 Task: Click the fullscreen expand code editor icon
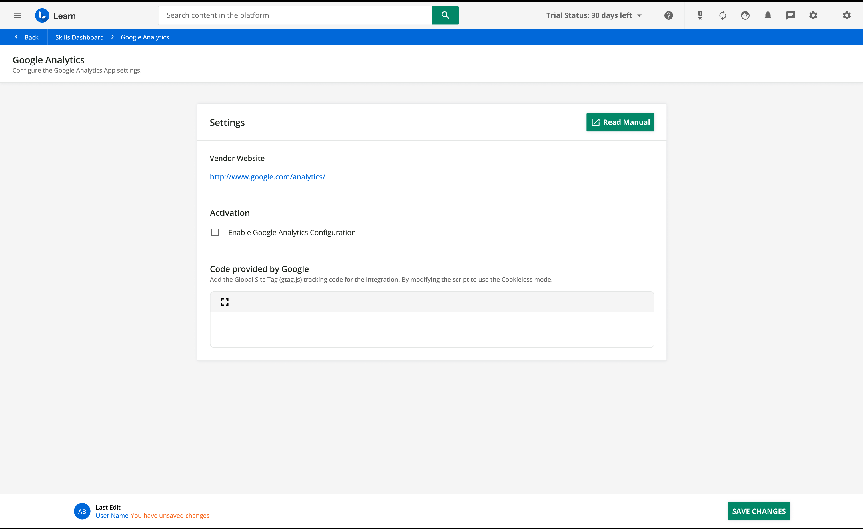[225, 302]
